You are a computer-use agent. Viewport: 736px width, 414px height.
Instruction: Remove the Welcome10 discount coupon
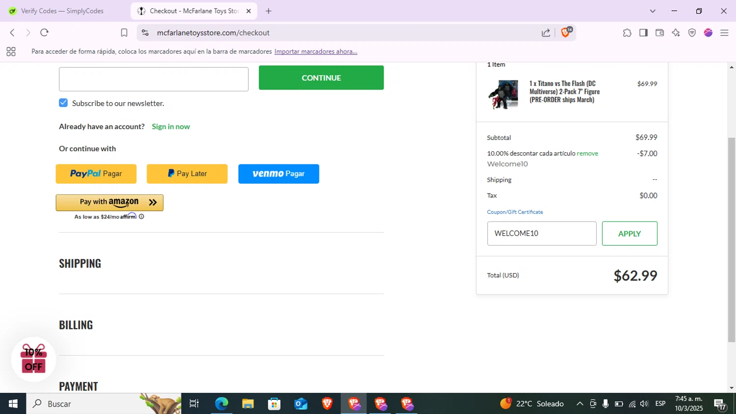coord(587,153)
